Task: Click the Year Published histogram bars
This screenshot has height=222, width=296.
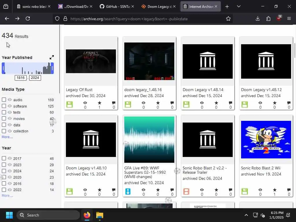Action: tap(28, 68)
